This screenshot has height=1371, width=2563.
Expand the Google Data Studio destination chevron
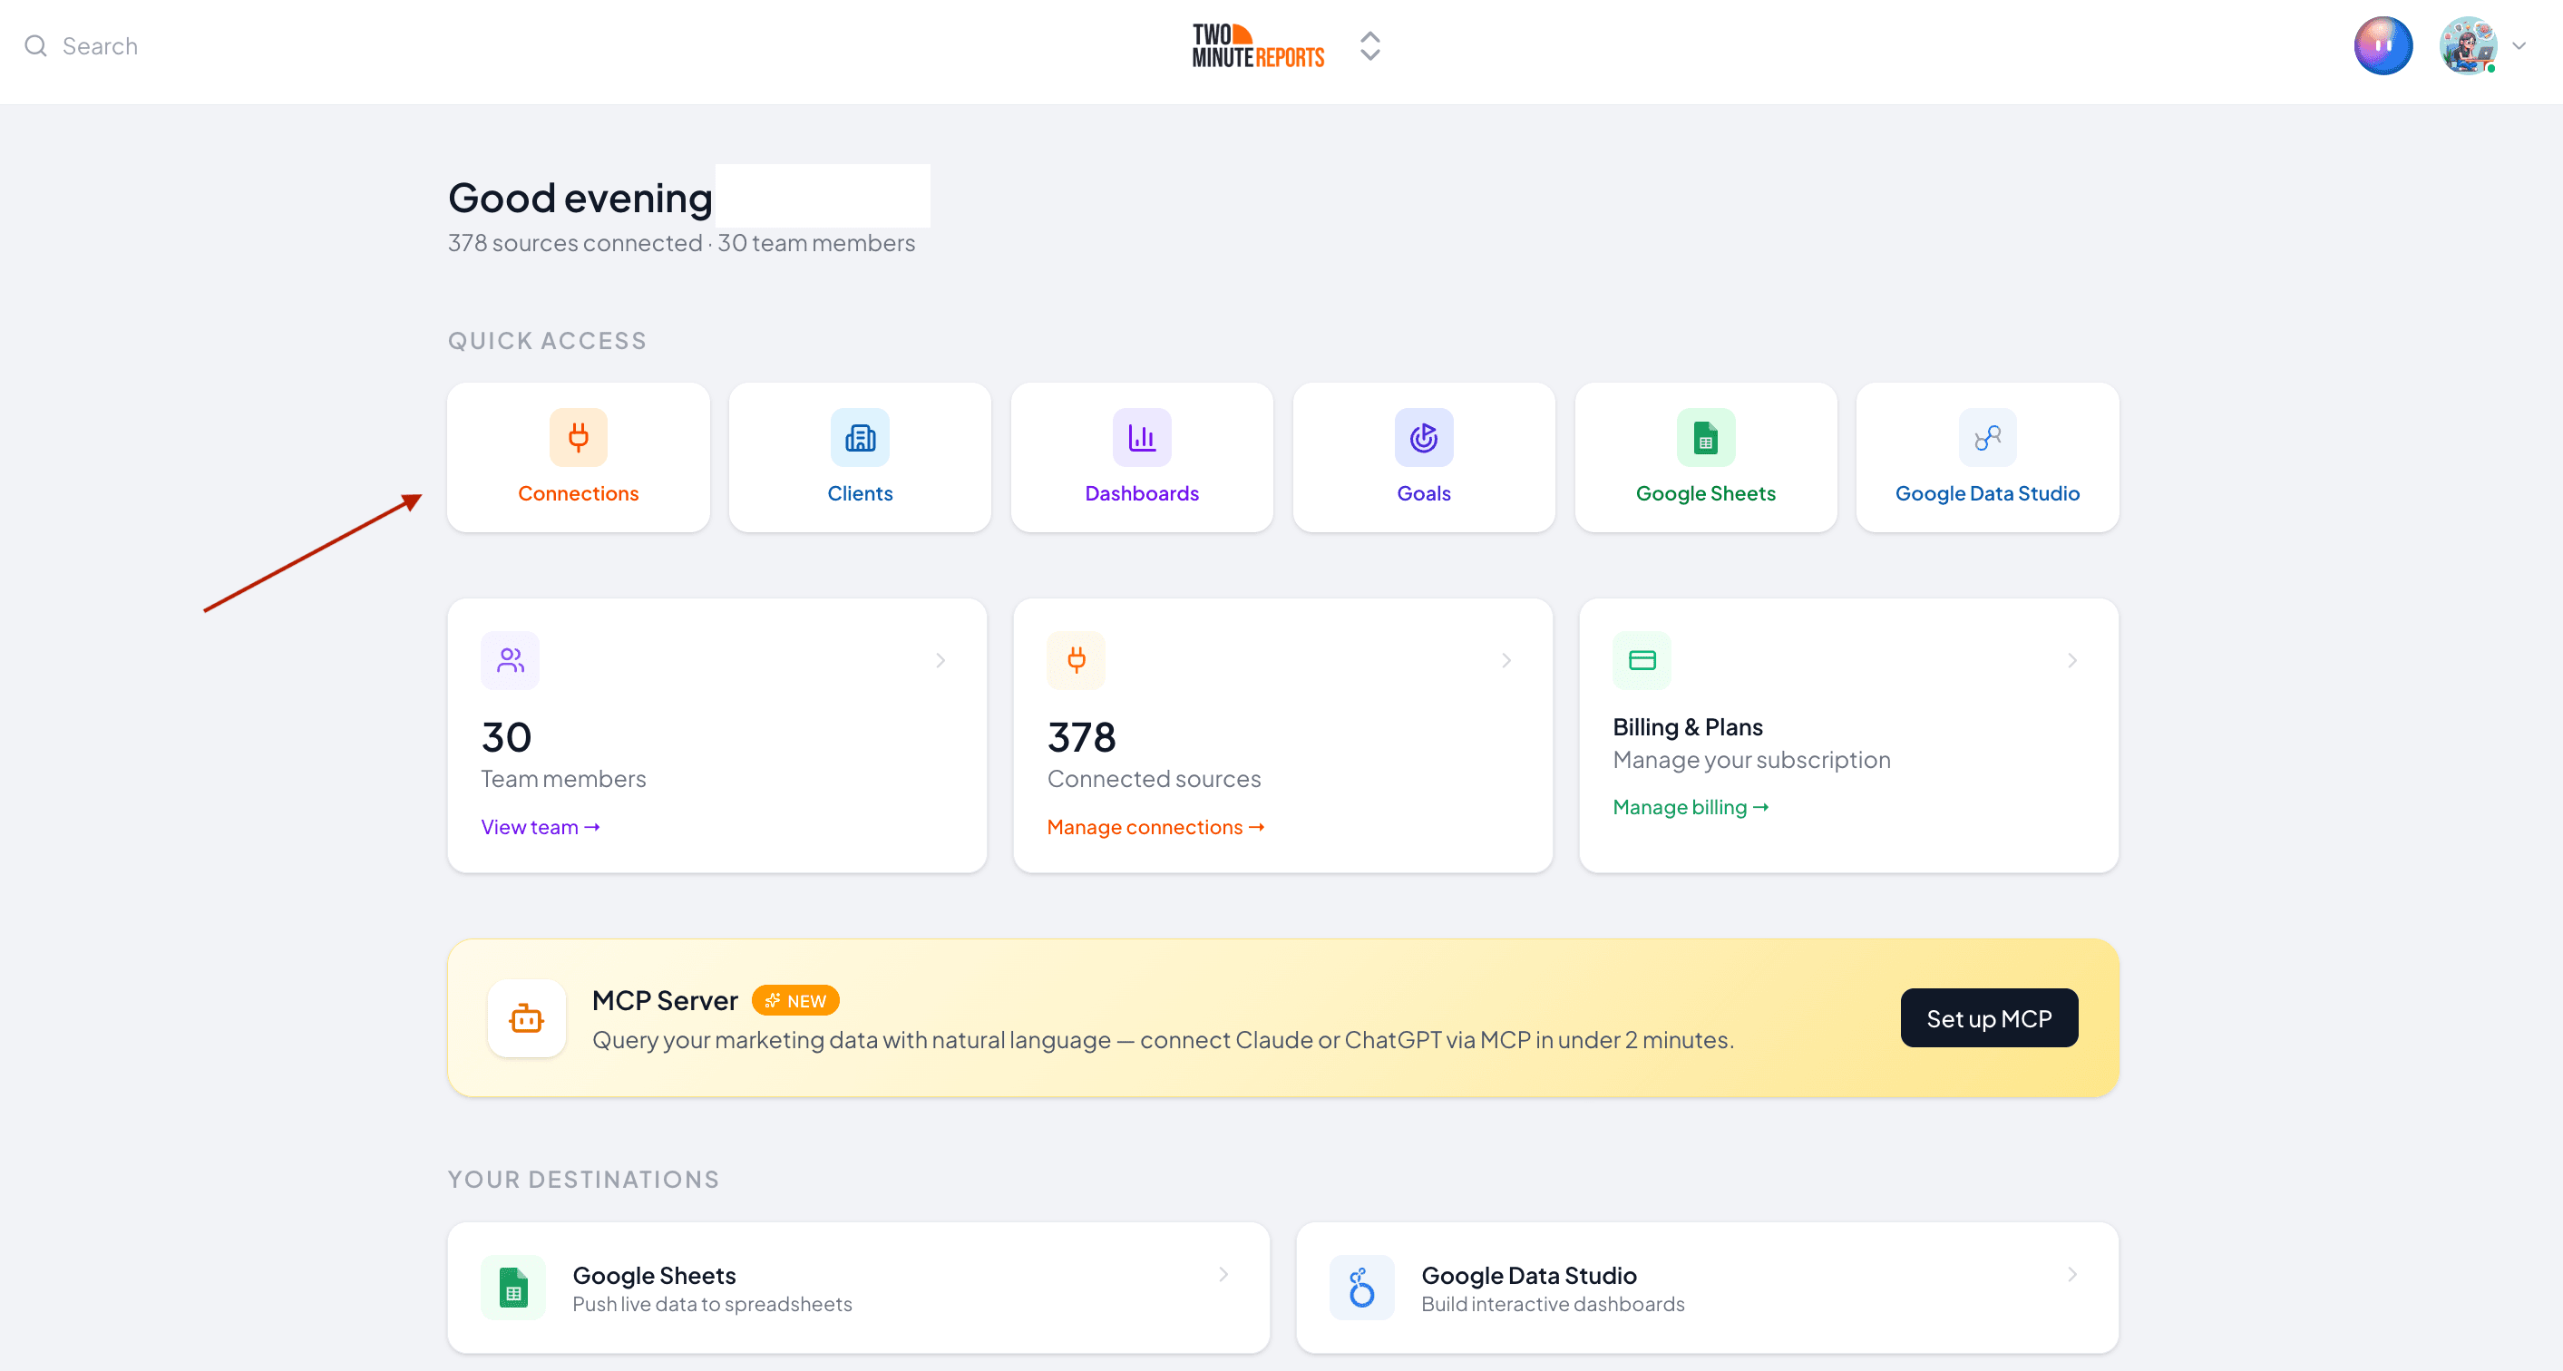[x=2072, y=1275]
